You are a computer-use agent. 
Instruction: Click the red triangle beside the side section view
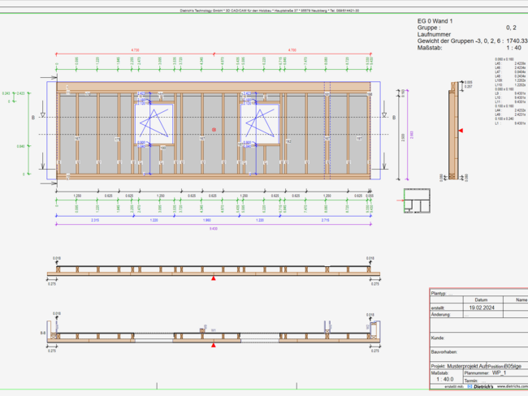tap(461, 131)
